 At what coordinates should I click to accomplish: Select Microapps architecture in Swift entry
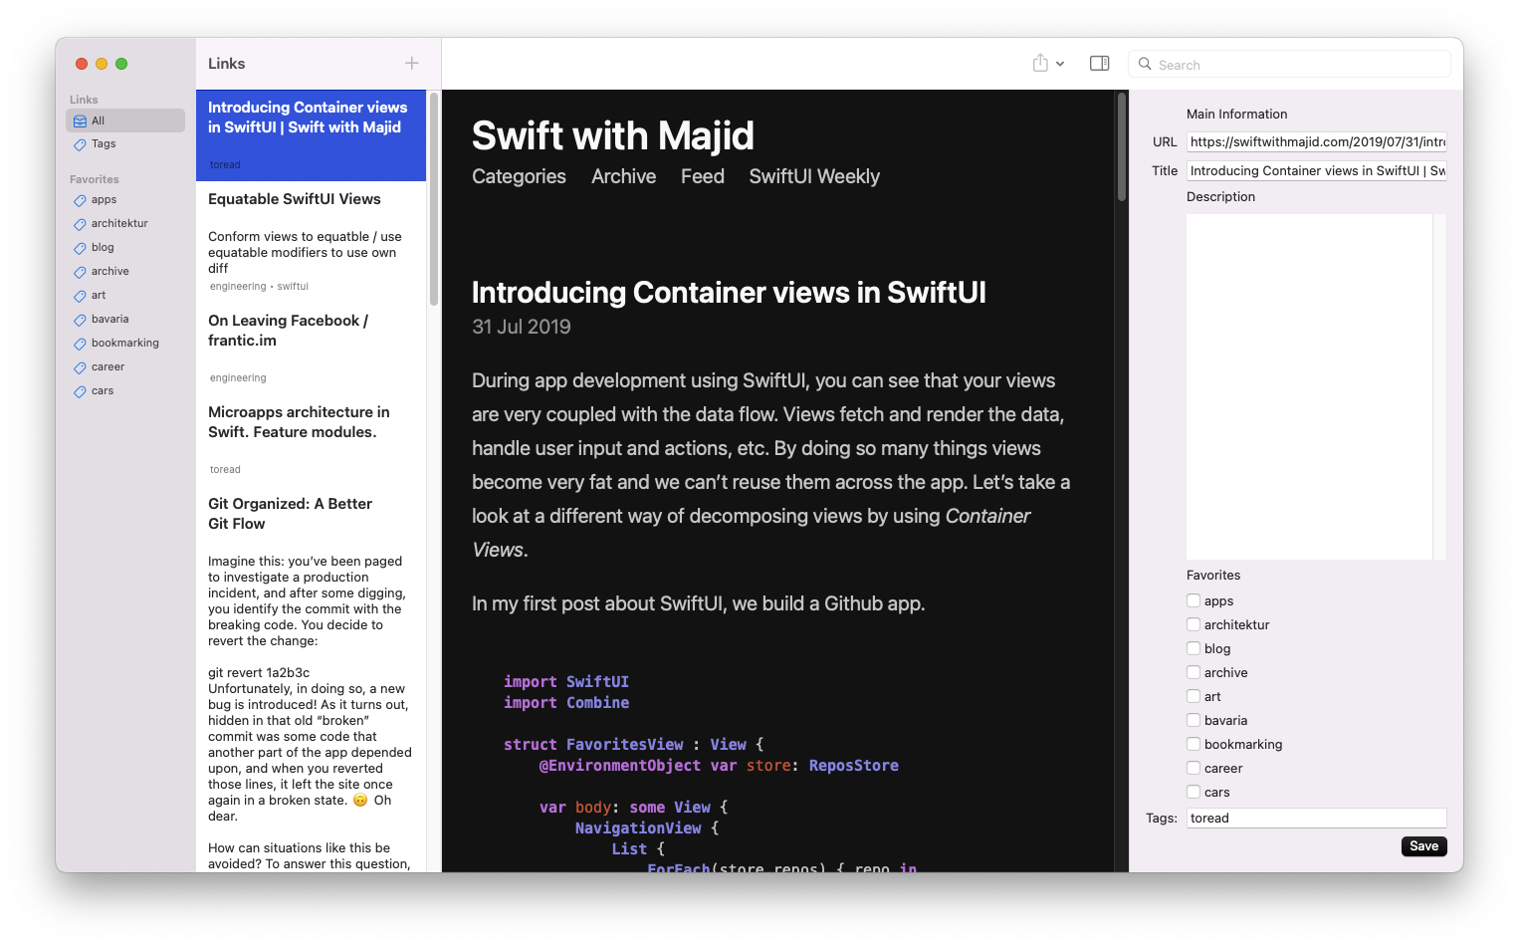(311, 440)
